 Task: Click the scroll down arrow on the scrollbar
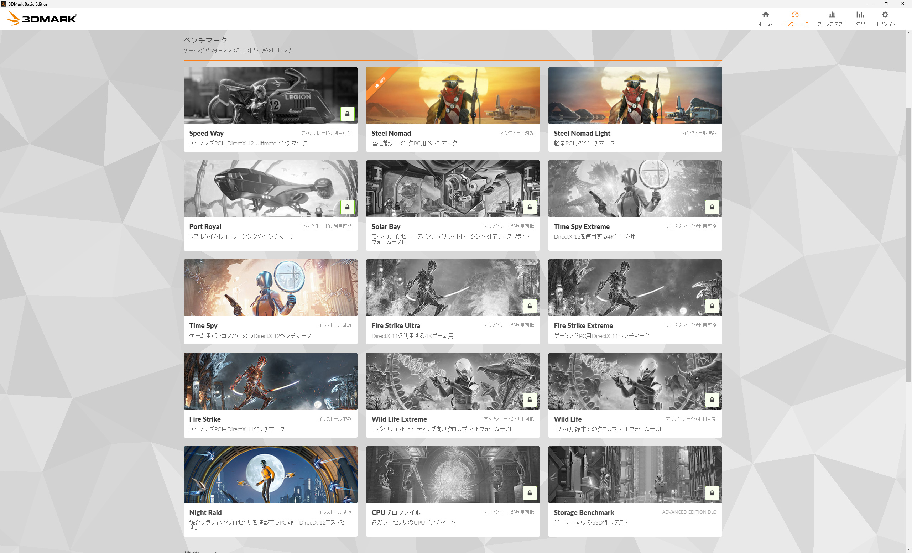pyautogui.click(x=908, y=549)
